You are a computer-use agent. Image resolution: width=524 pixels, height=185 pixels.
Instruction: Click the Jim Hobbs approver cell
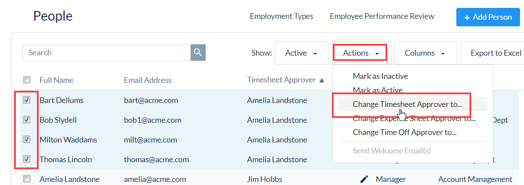pyautogui.click(x=265, y=179)
